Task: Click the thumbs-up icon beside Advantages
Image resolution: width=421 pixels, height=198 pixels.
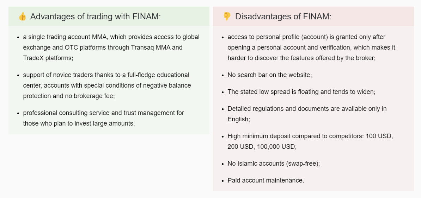Action: 22,17
